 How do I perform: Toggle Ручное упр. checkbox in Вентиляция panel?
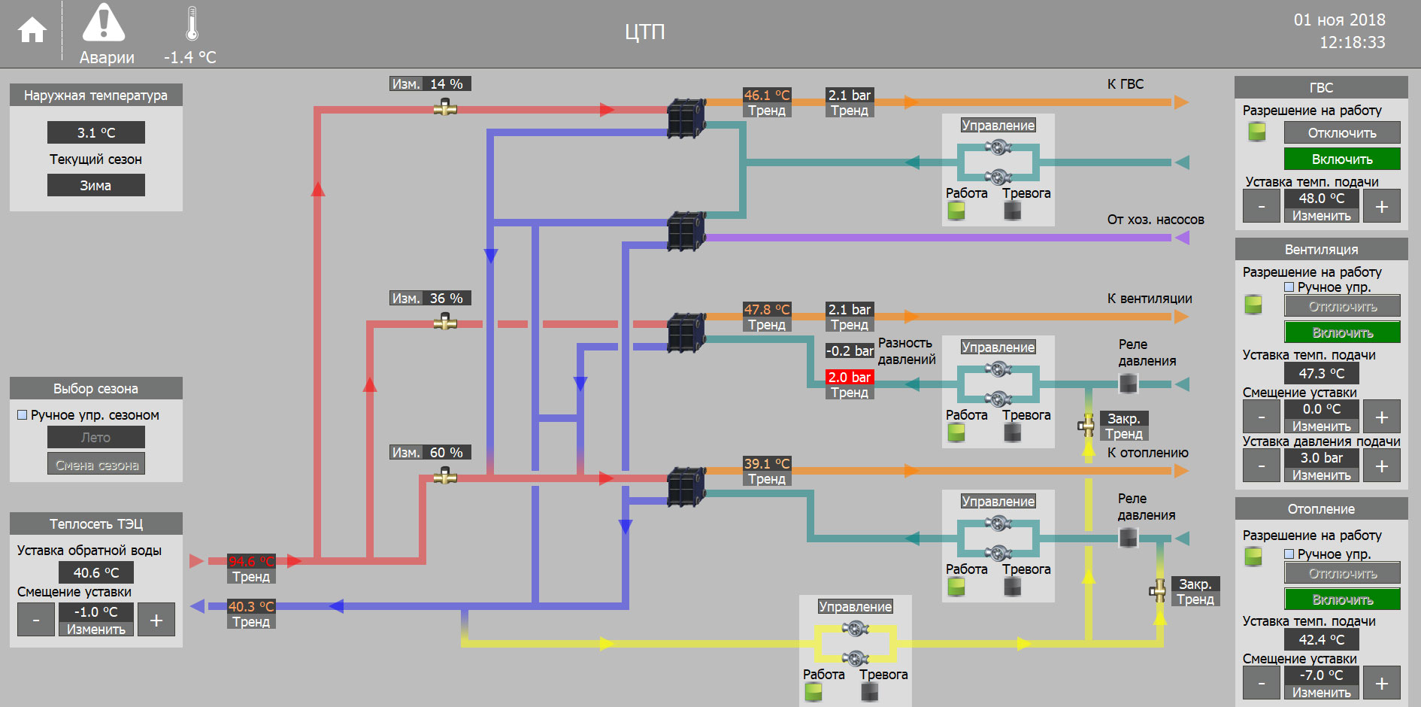click(x=1289, y=287)
